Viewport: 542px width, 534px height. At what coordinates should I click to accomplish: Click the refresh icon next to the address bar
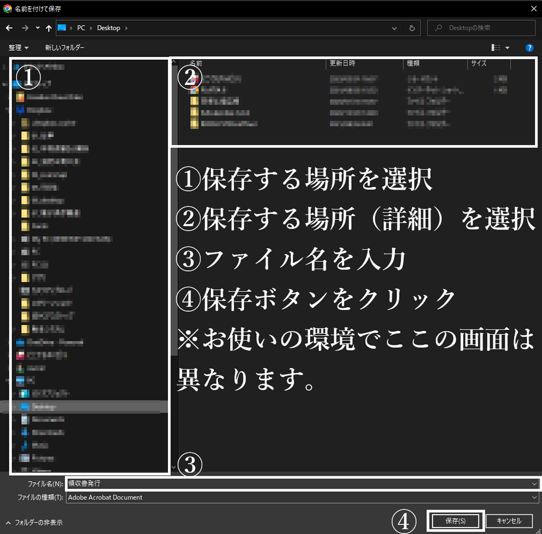point(412,28)
